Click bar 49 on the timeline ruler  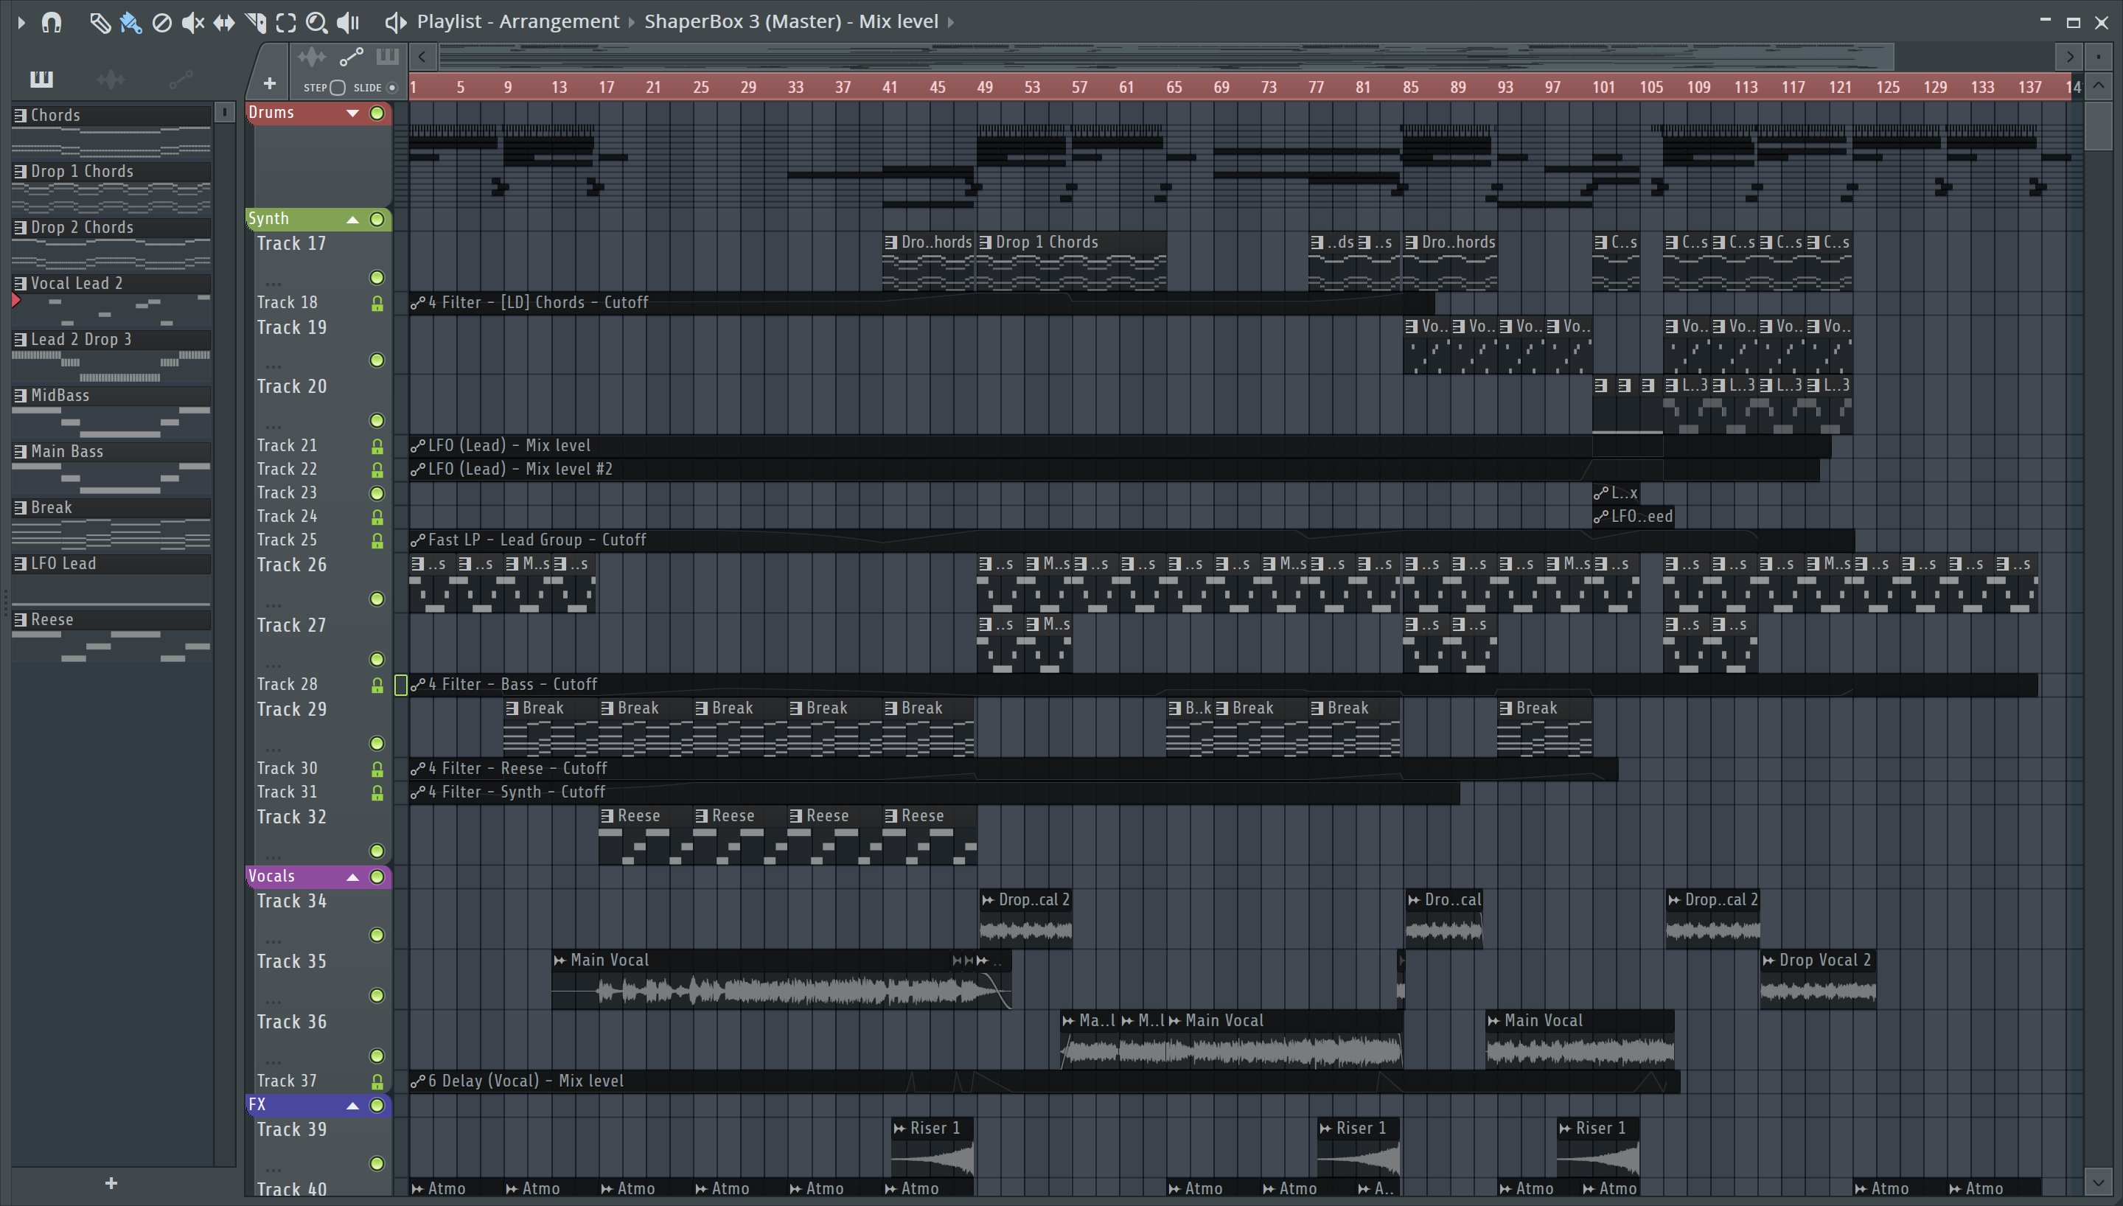pos(985,87)
